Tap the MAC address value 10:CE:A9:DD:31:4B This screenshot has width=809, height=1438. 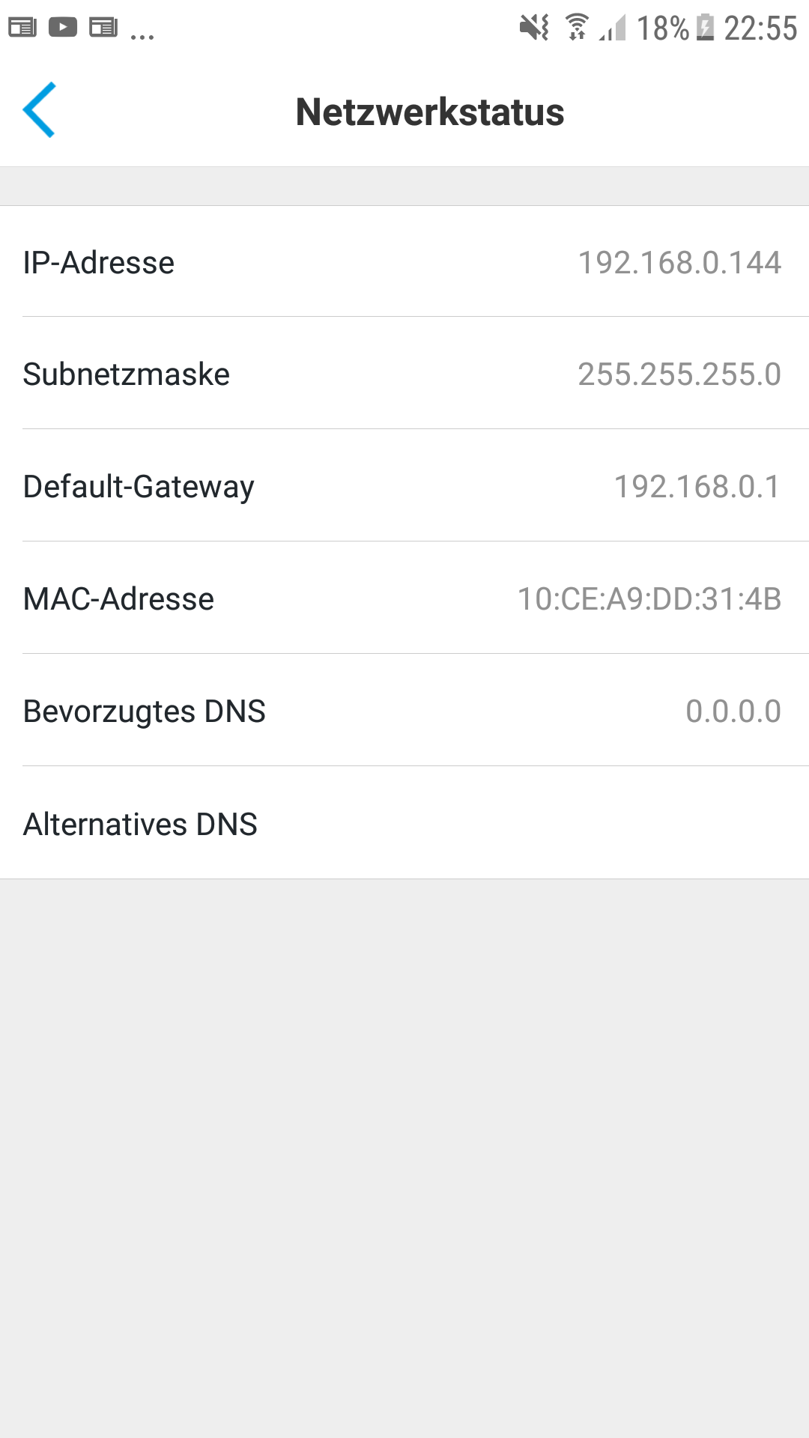[x=649, y=599]
